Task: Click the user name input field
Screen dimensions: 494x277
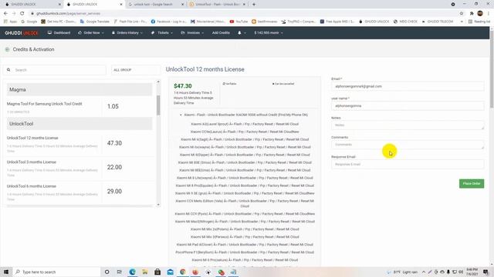Action: [x=408, y=106]
